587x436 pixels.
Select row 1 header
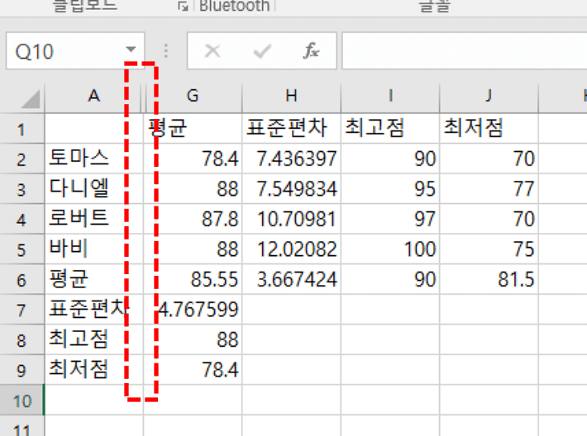pos(21,129)
